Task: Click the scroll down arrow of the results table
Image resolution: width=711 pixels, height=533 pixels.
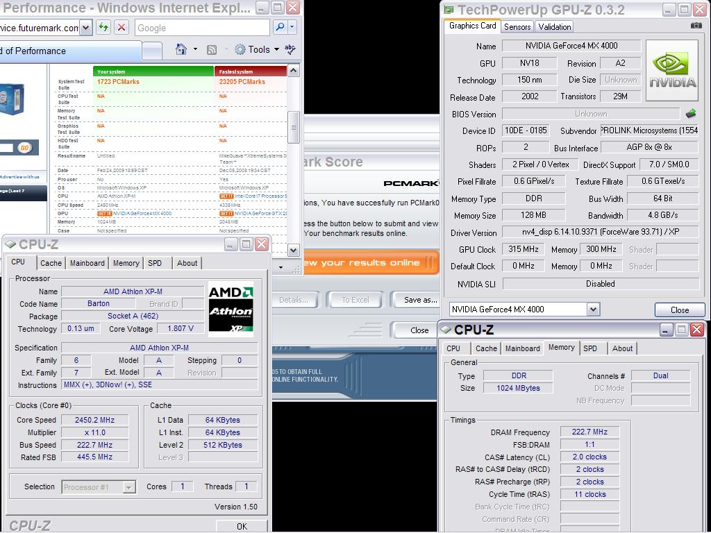Action: [294, 250]
